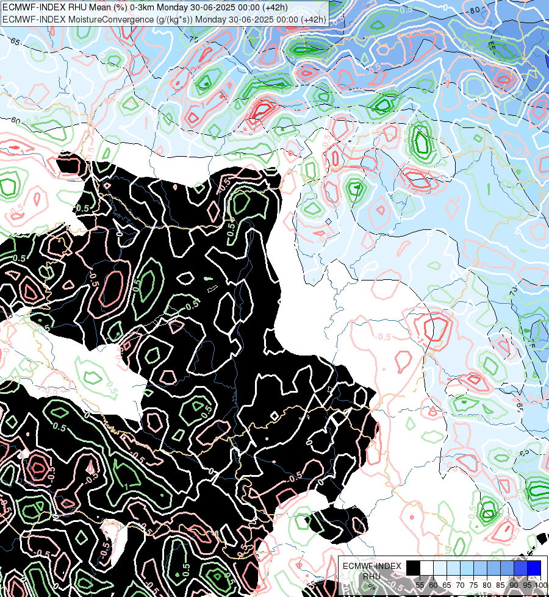Click the 60 tick label in legend
This screenshot has height=597, width=549.
click(x=433, y=585)
